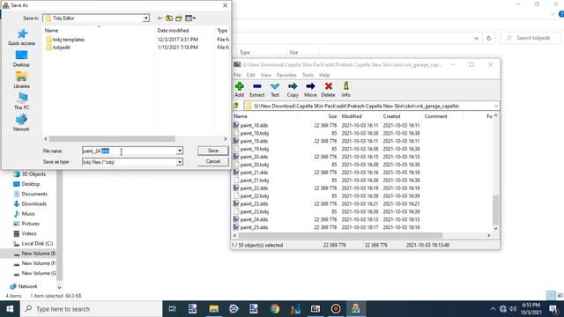Create new folder in Save As dialog
The width and height of the screenshot is (564, 317).
pyautogui.click(x=178, y=18)
